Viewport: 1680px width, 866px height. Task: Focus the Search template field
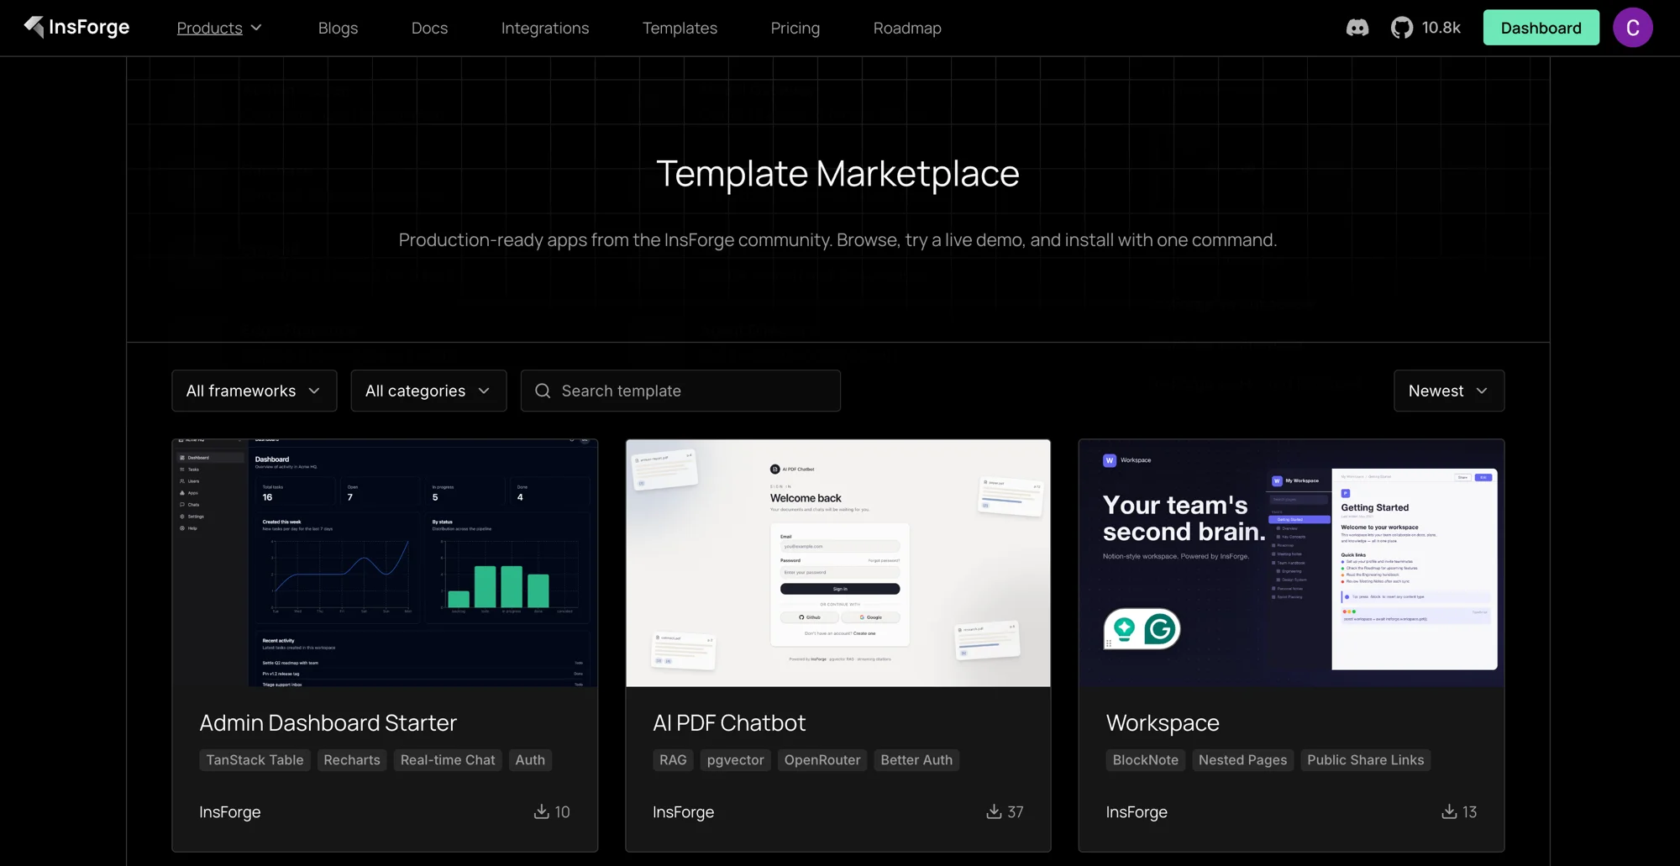pos(680,391)
